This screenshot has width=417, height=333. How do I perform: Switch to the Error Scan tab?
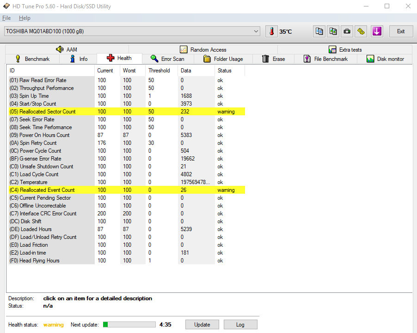click(168, 59)
